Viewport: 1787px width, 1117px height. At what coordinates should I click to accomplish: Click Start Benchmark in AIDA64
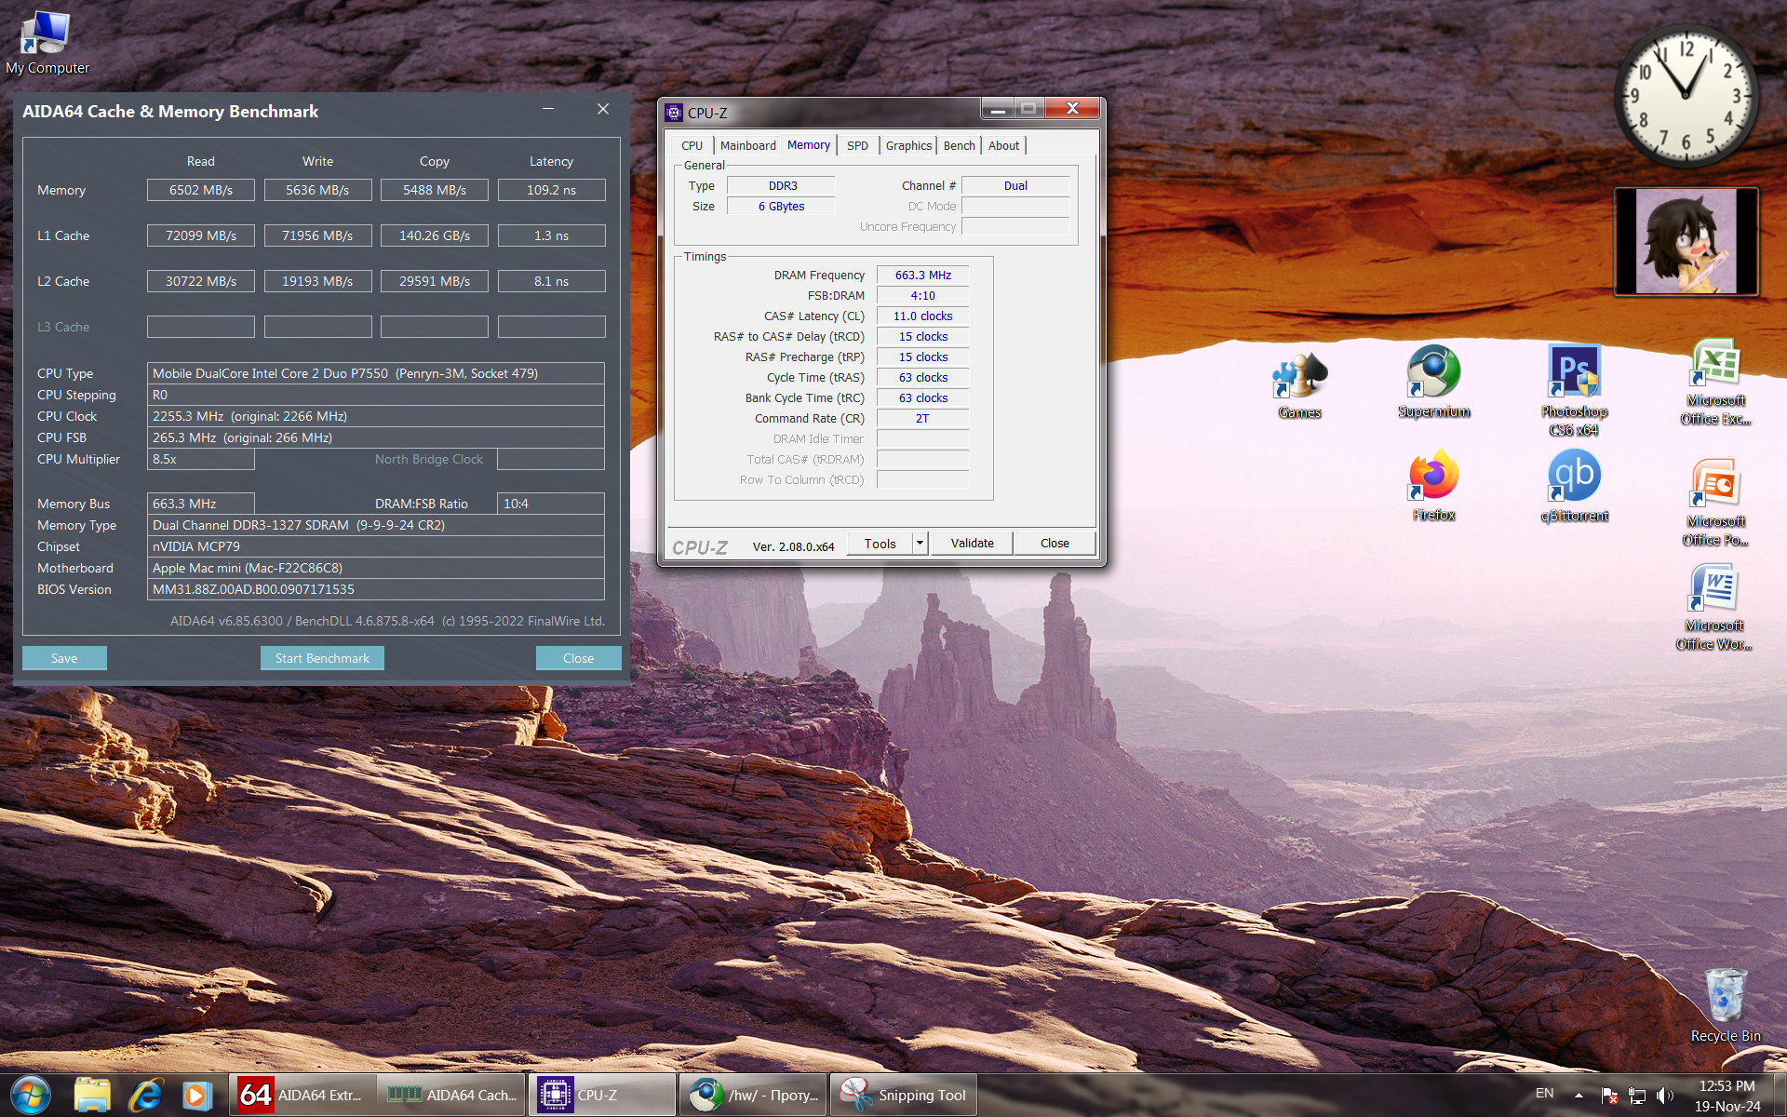(322, 658)
